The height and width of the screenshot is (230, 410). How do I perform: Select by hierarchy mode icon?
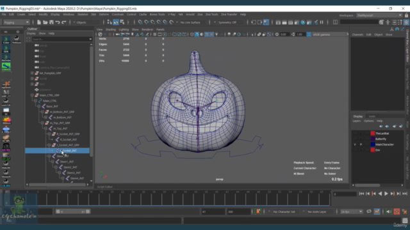click(110, 22)
